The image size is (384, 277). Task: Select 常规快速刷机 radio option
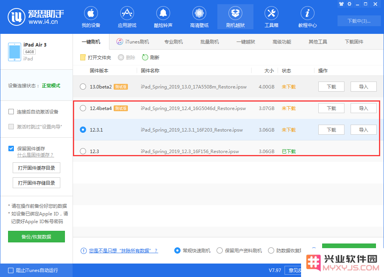coord(177,250)
